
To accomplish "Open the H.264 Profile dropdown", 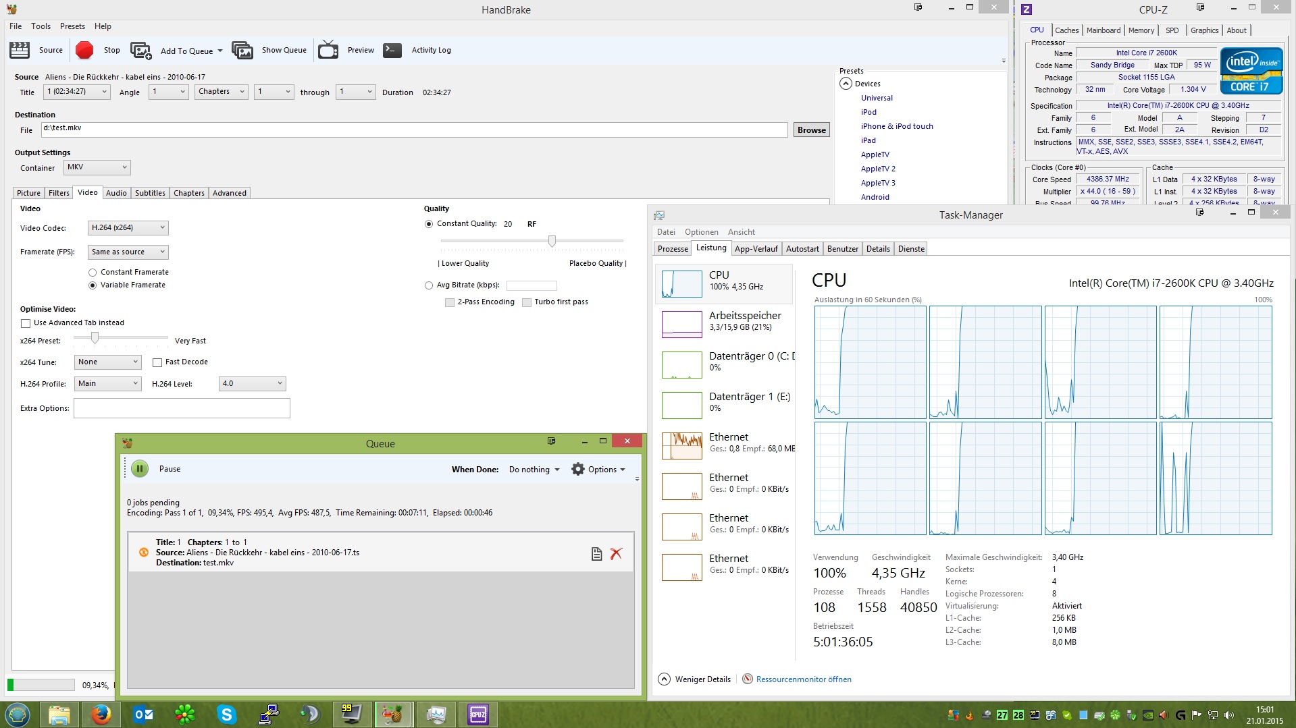I will (107, 384).
